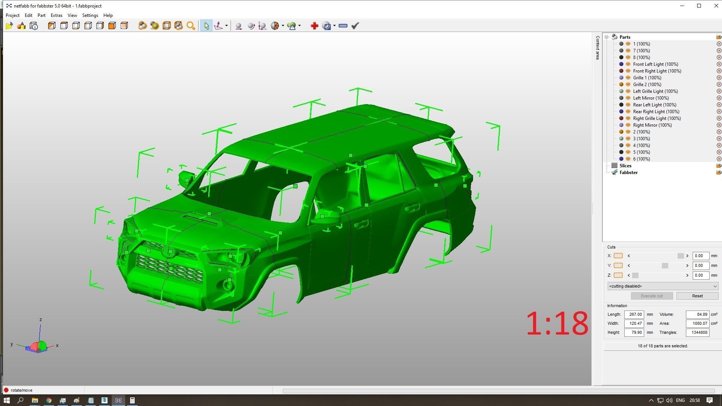The height and width of the screenshot is (406, 722).
Task: Click the Execute cut button
Action: (x=652, y=296)
